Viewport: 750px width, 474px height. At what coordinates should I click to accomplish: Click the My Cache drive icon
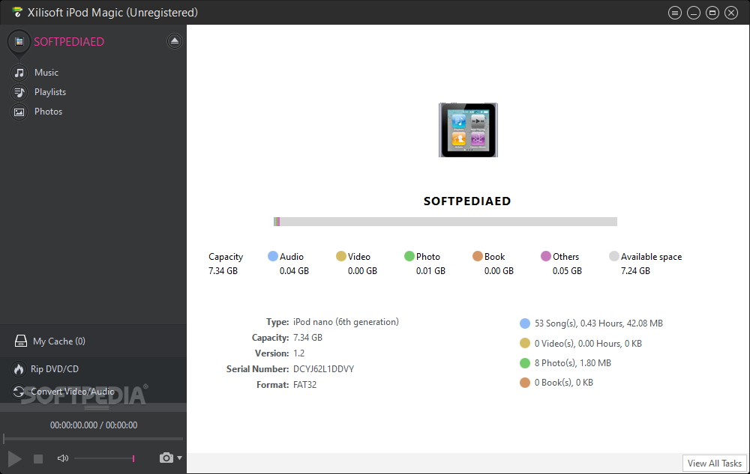click(21, 341)
